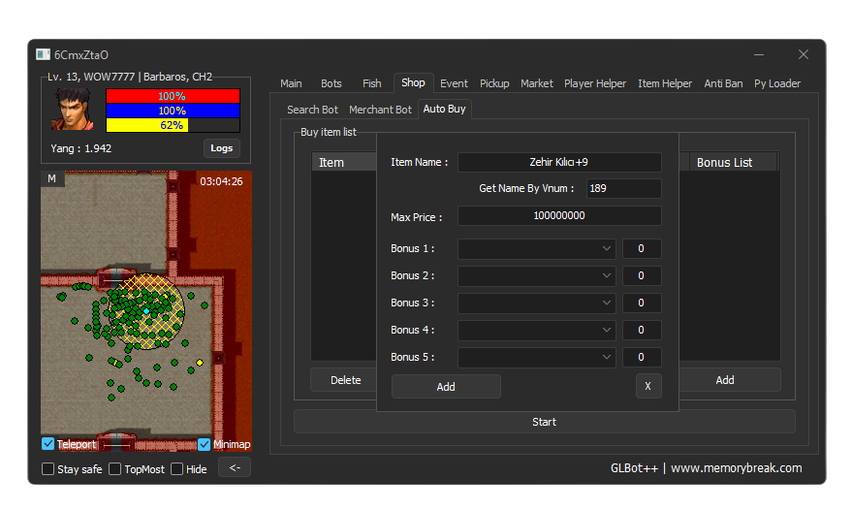Tick the Hide checkbox
This screenshot has width=852, height=511.
coord(176,468)
